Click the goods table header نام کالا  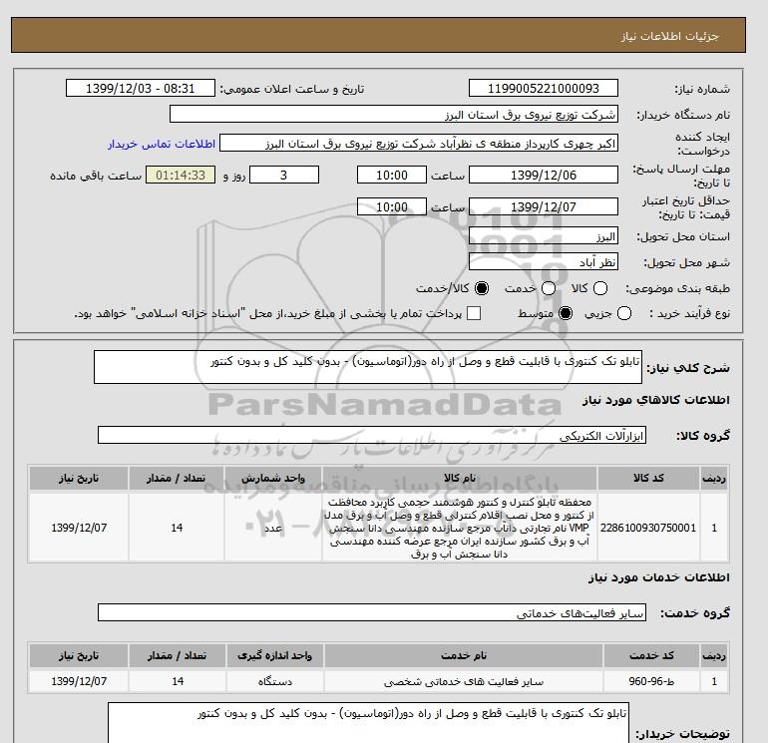460,478
